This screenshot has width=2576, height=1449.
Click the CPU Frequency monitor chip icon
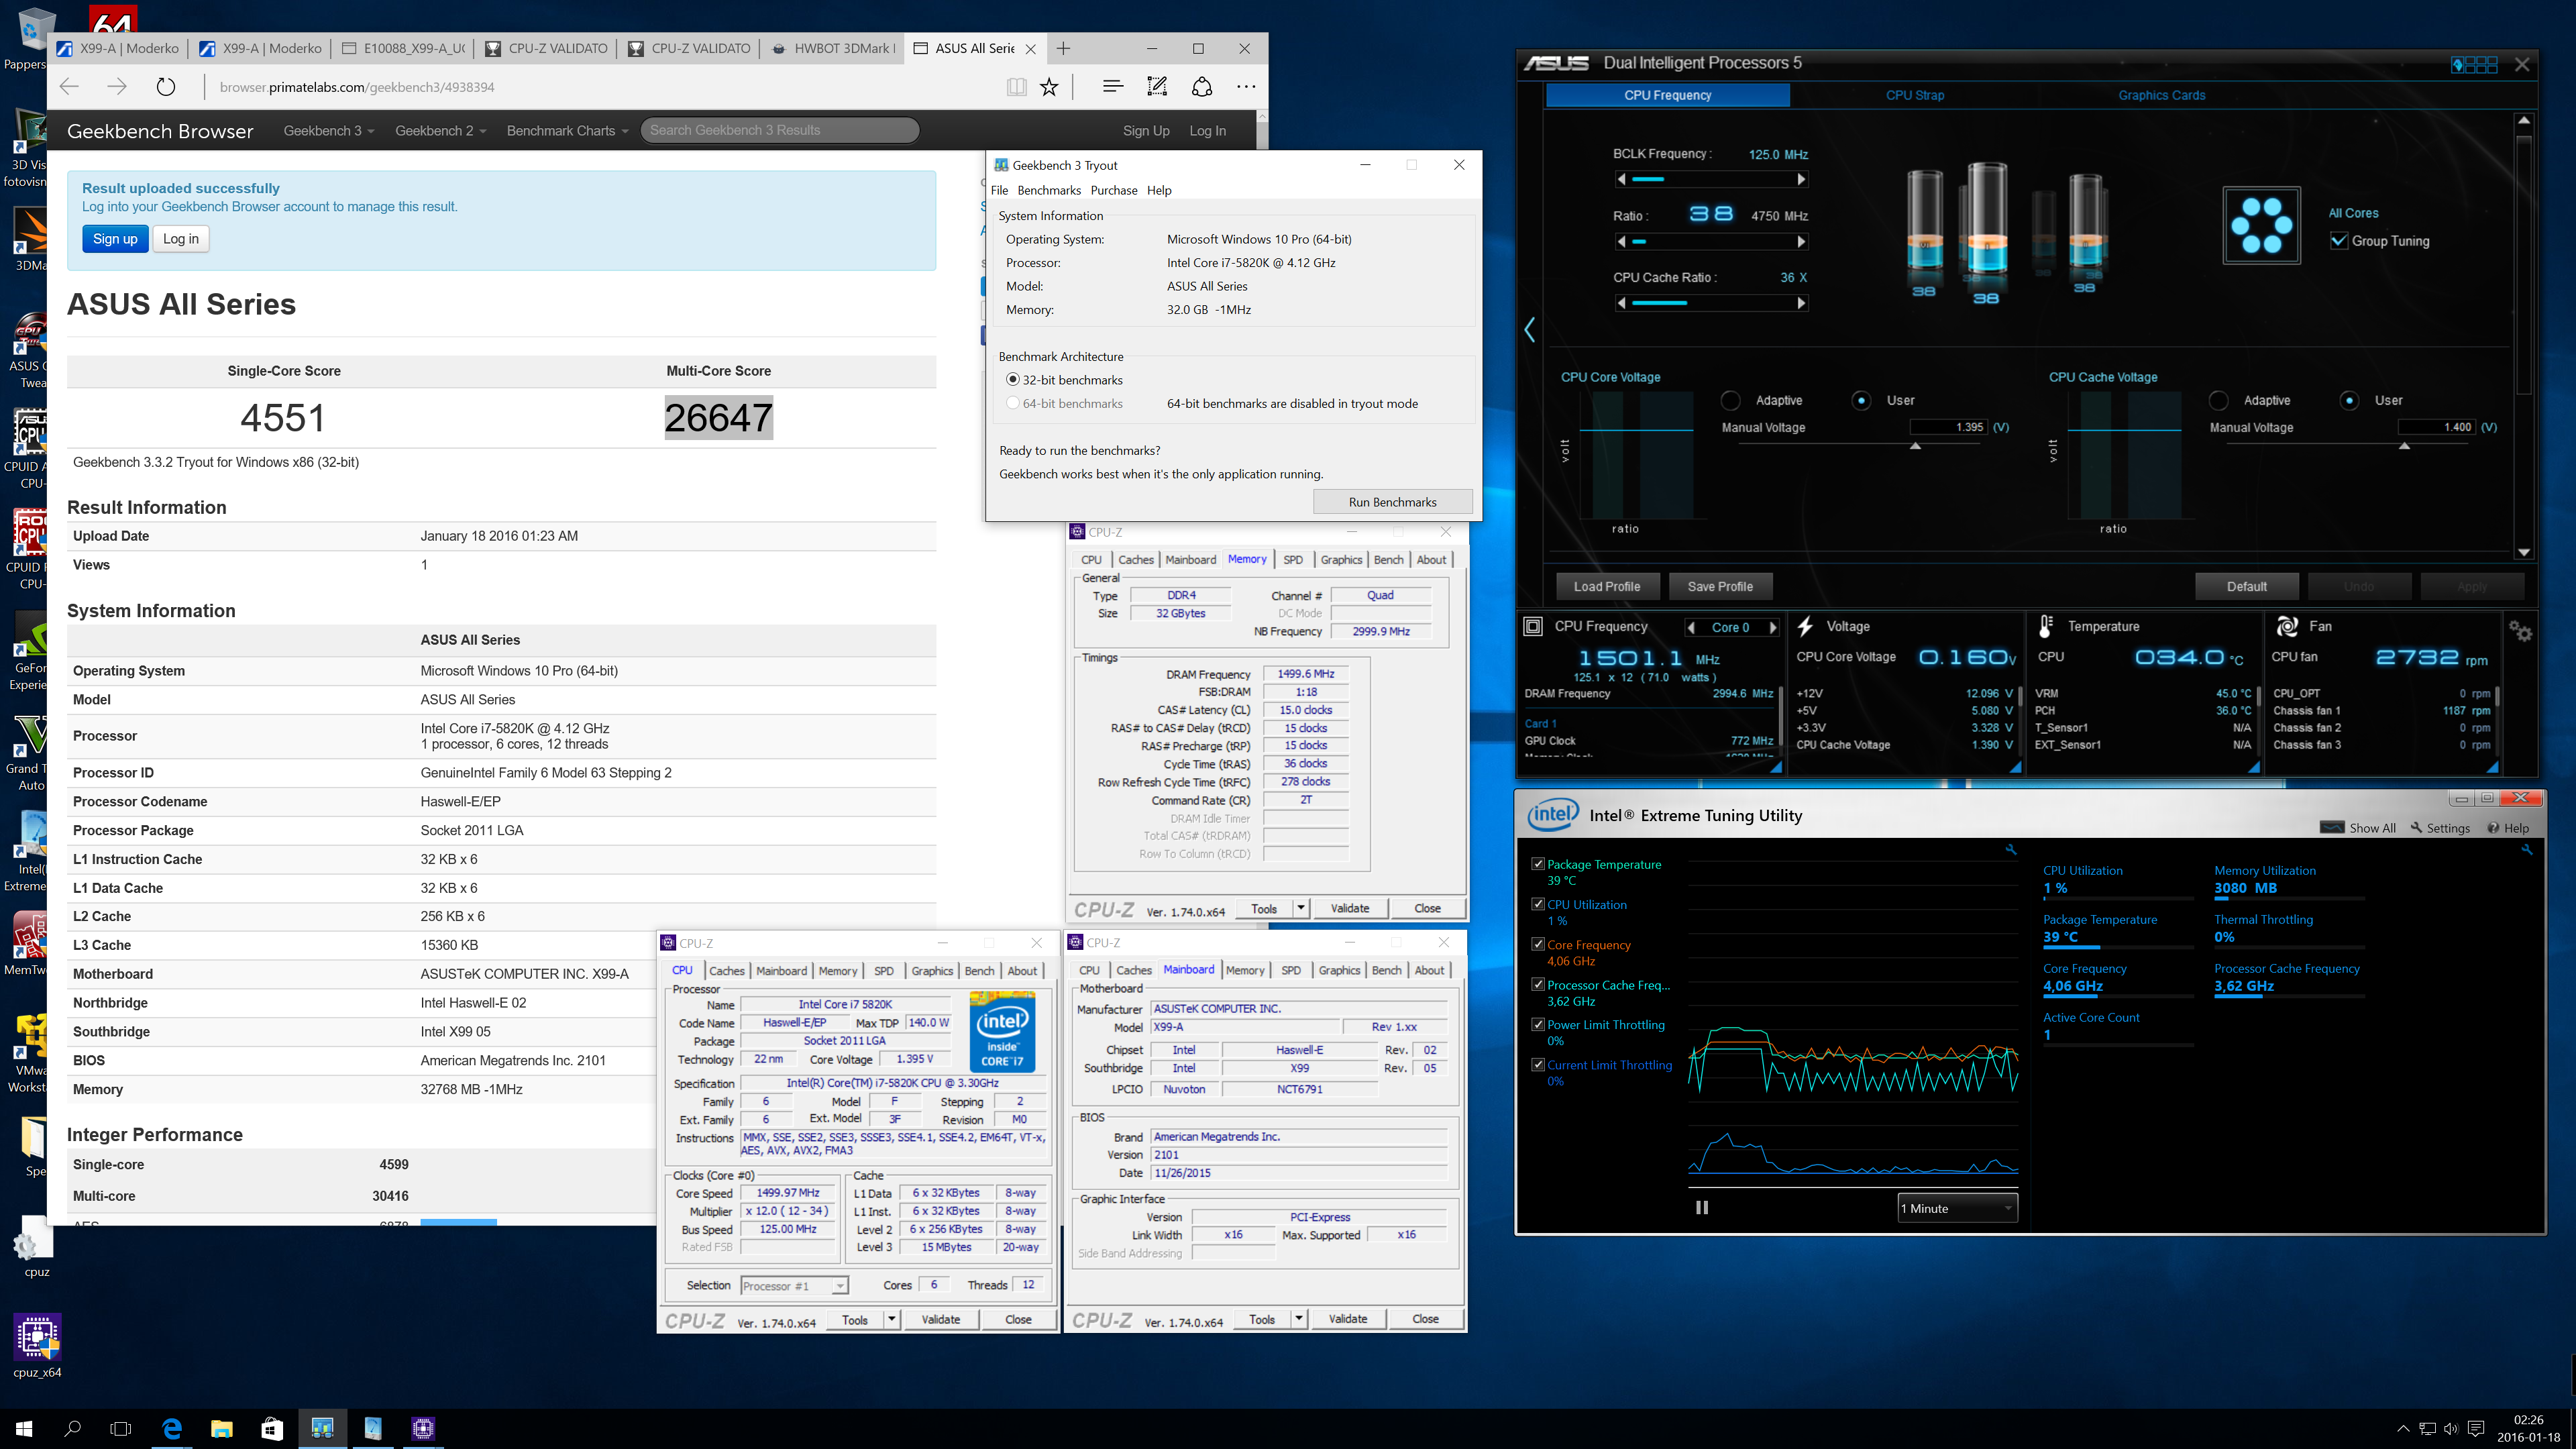1533,626
